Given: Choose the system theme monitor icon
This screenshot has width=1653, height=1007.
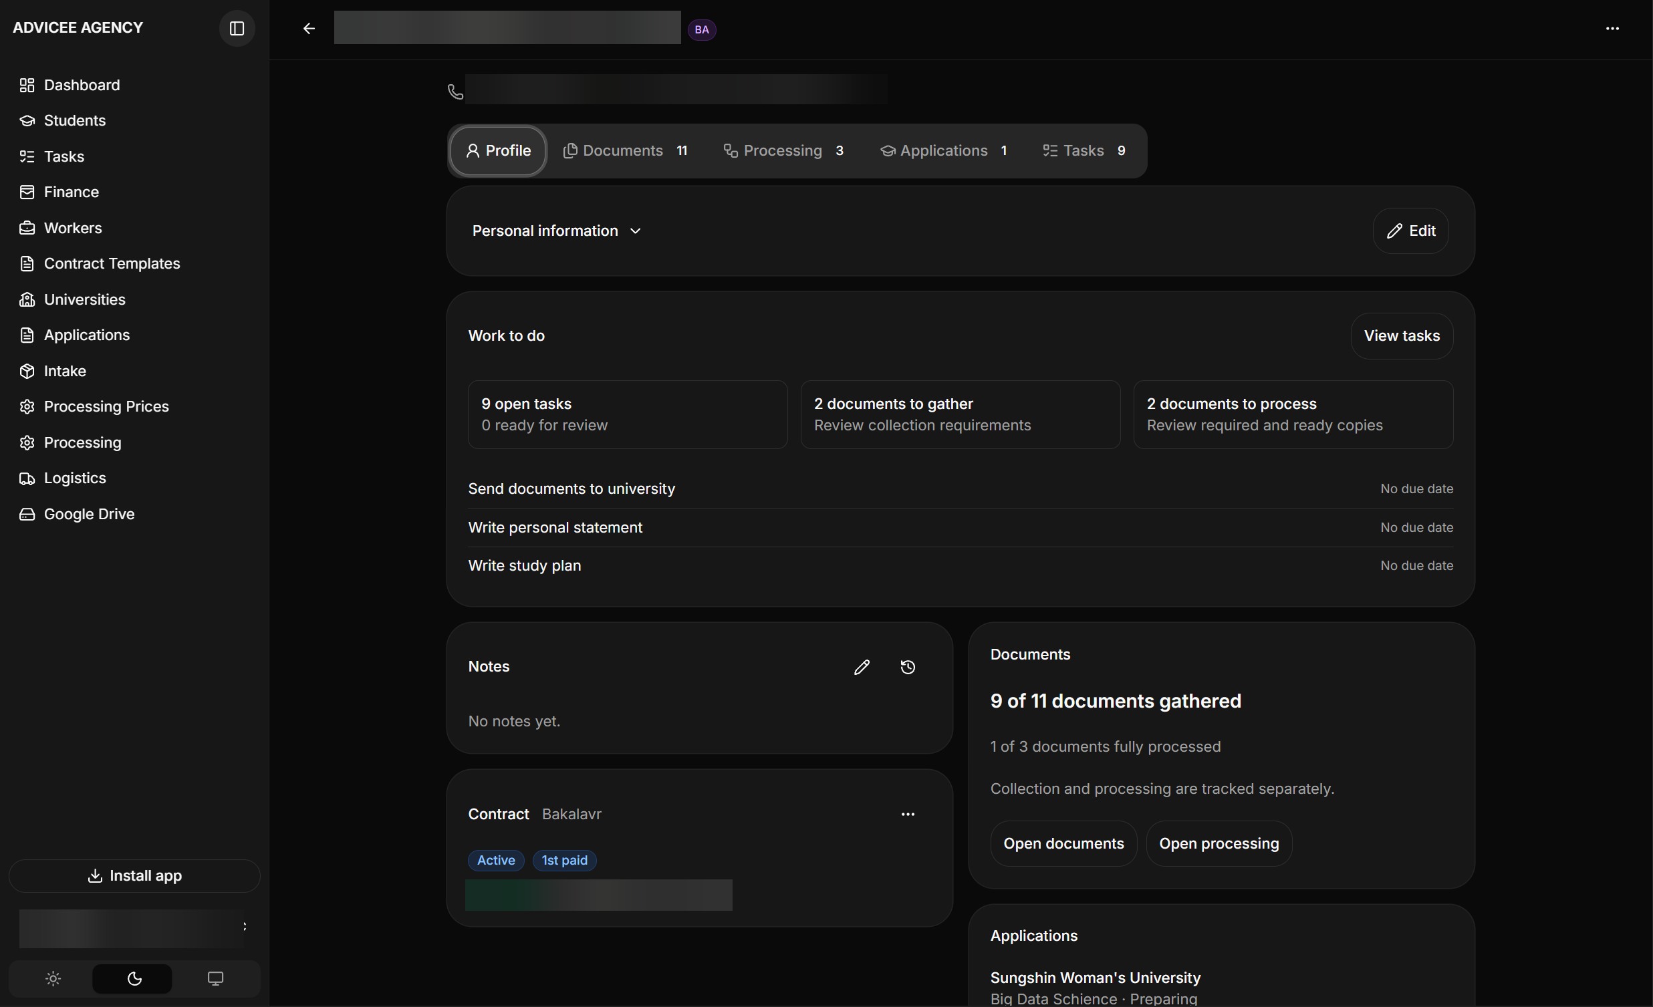Looking at the screenshot, I should tap(215, 979).
